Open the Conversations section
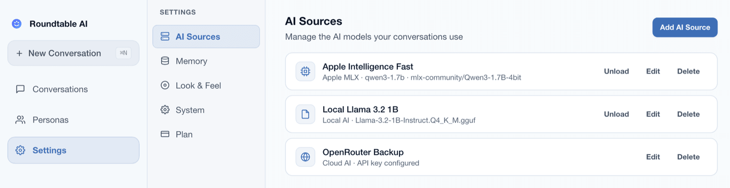The height and width of the screenshot is (188, 730). (74, 89)
